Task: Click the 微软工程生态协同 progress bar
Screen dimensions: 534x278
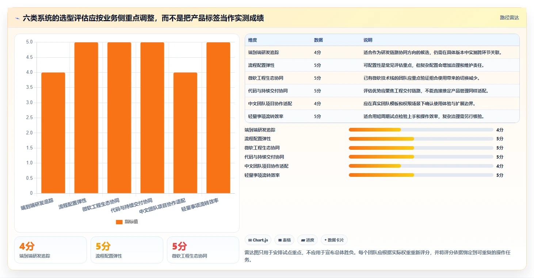Action: [x=421, y=148]
